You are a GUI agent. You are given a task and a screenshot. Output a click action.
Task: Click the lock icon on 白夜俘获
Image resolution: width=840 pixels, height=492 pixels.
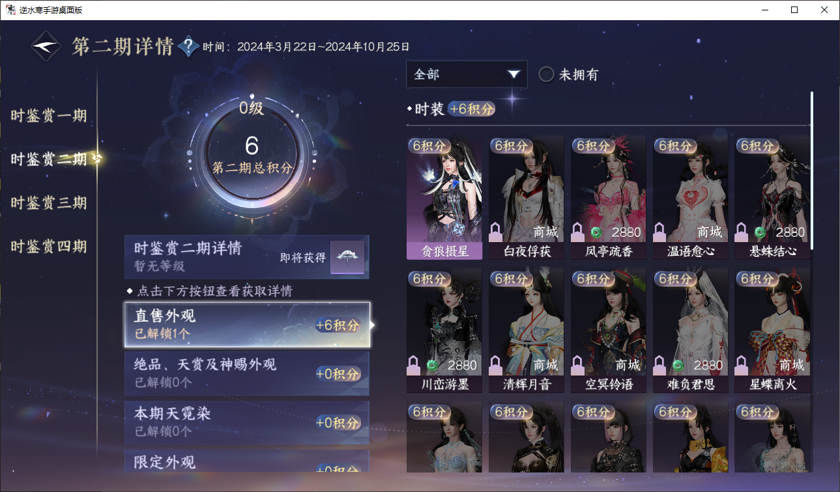(497, 233)
